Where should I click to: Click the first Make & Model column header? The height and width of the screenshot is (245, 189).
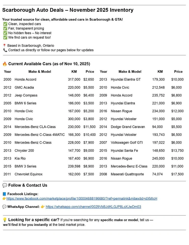point(40,72)
